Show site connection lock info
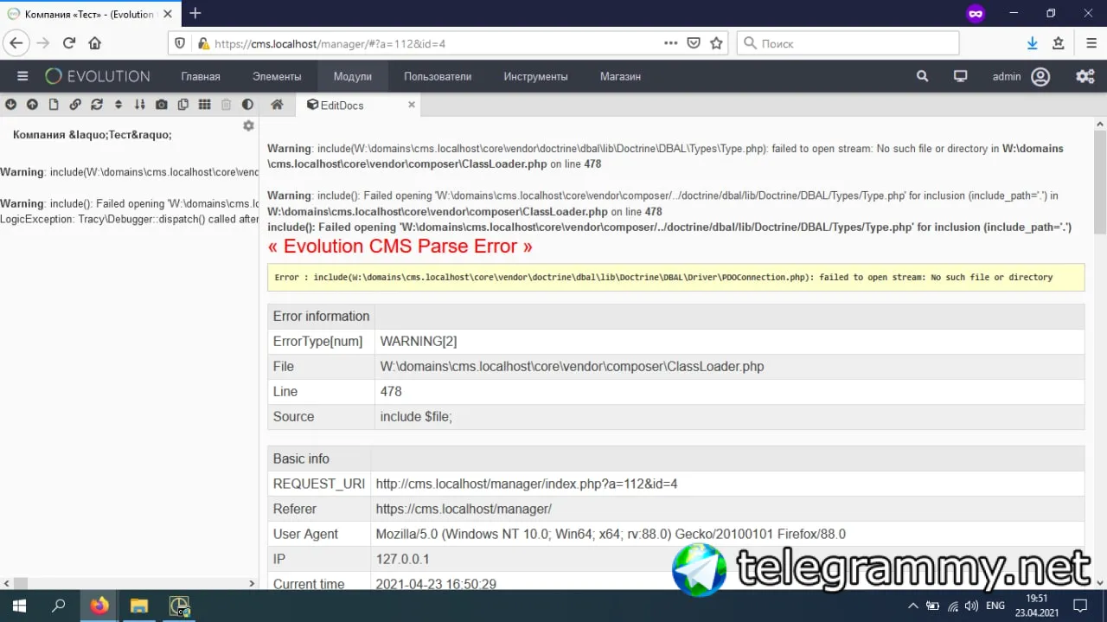The height and width of the screenshot is (622, 1107). (203, 43)
